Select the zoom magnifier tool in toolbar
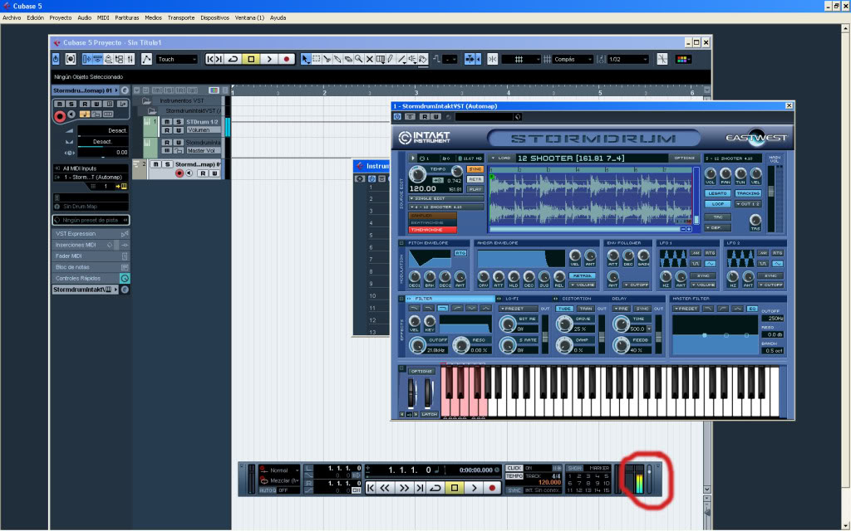851x531 pixels. pos(358,59)
